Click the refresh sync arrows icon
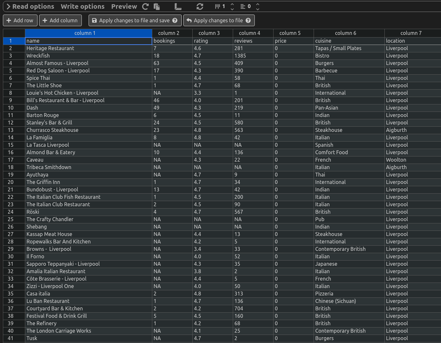 click(200, 6)
